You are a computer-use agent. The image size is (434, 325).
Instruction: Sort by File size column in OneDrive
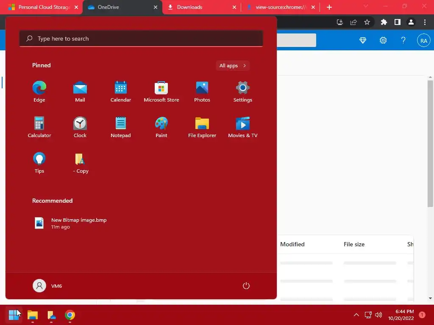pos(354,244)
